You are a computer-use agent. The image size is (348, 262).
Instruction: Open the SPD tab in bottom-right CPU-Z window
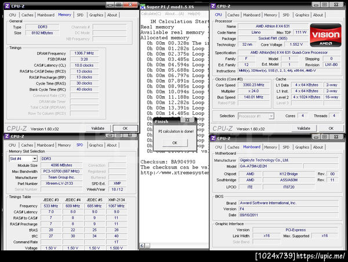(x=286, y=147)
